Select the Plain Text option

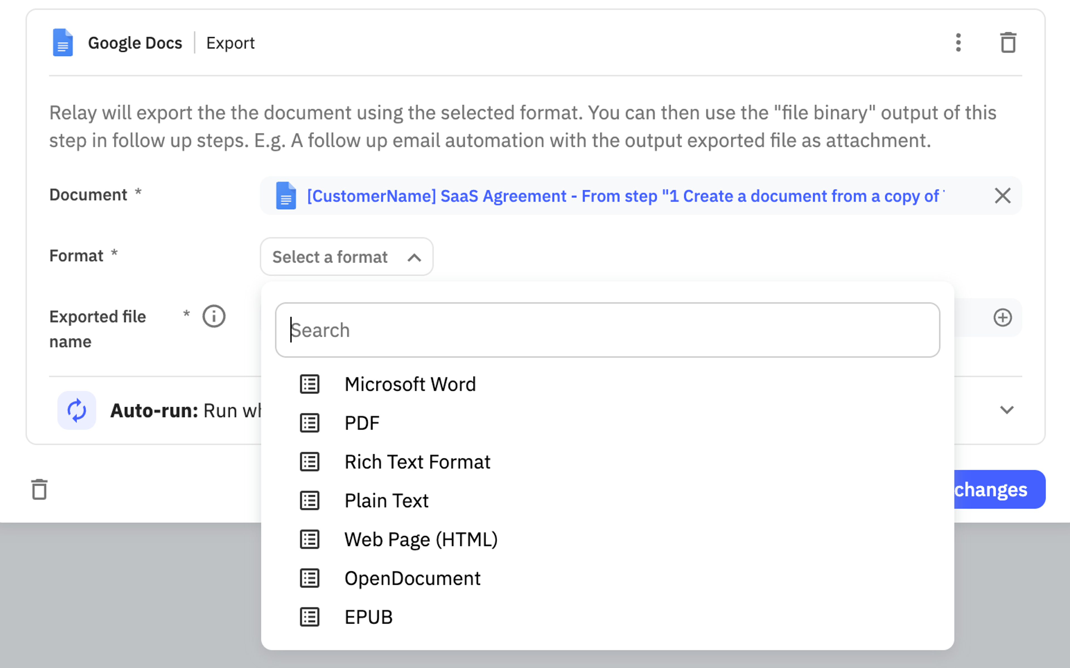click(386, 501)
